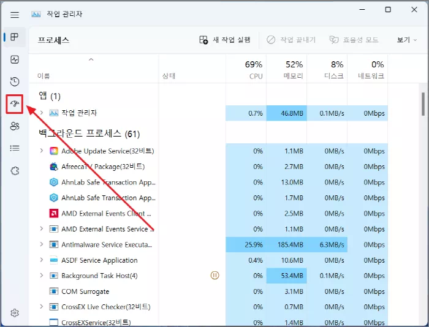This screenshot has height=327, width=429.
Task: Open the Details list tab icon
Action: coord(15,148)
